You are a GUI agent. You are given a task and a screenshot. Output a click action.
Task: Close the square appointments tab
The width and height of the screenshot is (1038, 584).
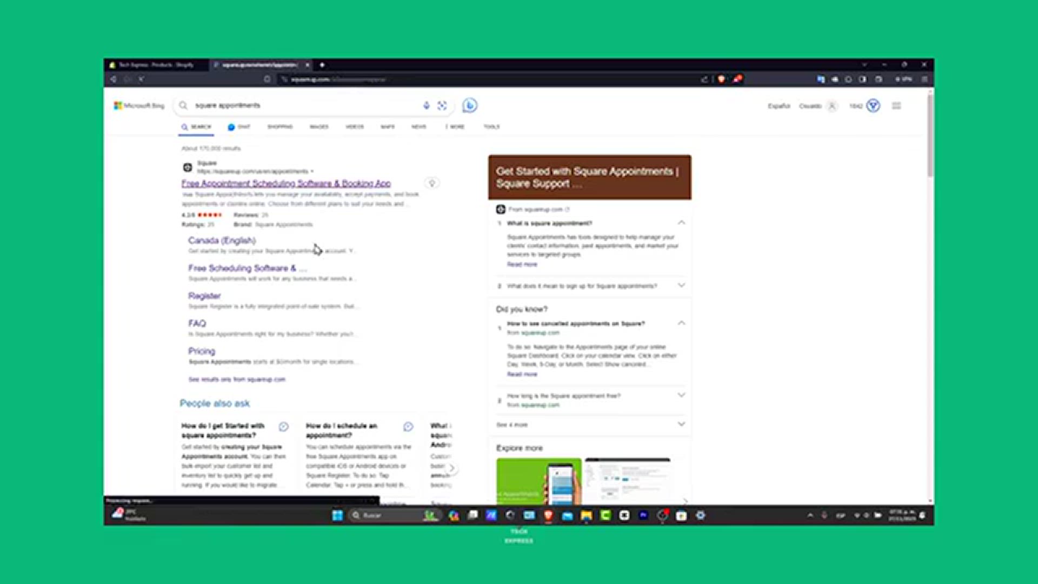coord(307,65)
